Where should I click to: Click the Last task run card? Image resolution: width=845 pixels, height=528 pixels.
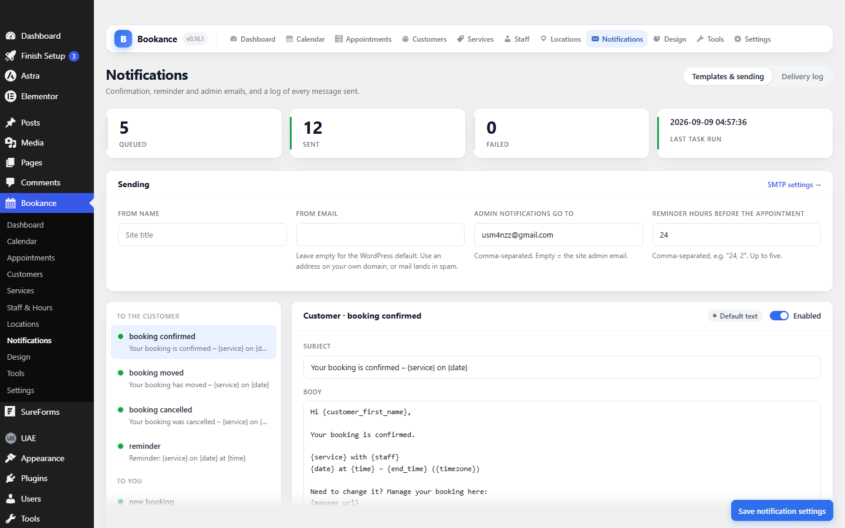[745, 133]
